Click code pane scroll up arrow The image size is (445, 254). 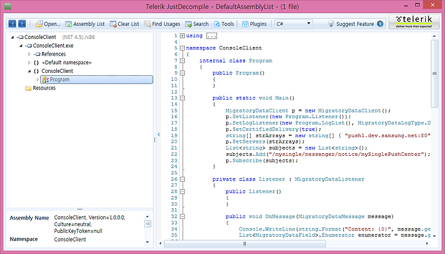coord(434,36)
